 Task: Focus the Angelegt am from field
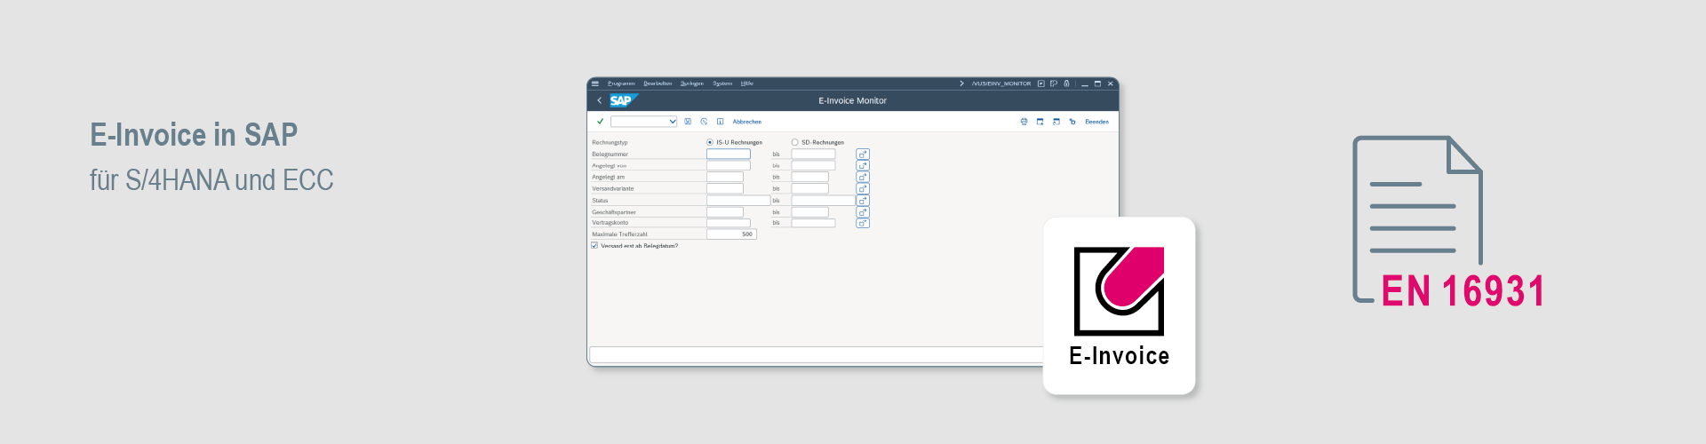pos(725,178)
